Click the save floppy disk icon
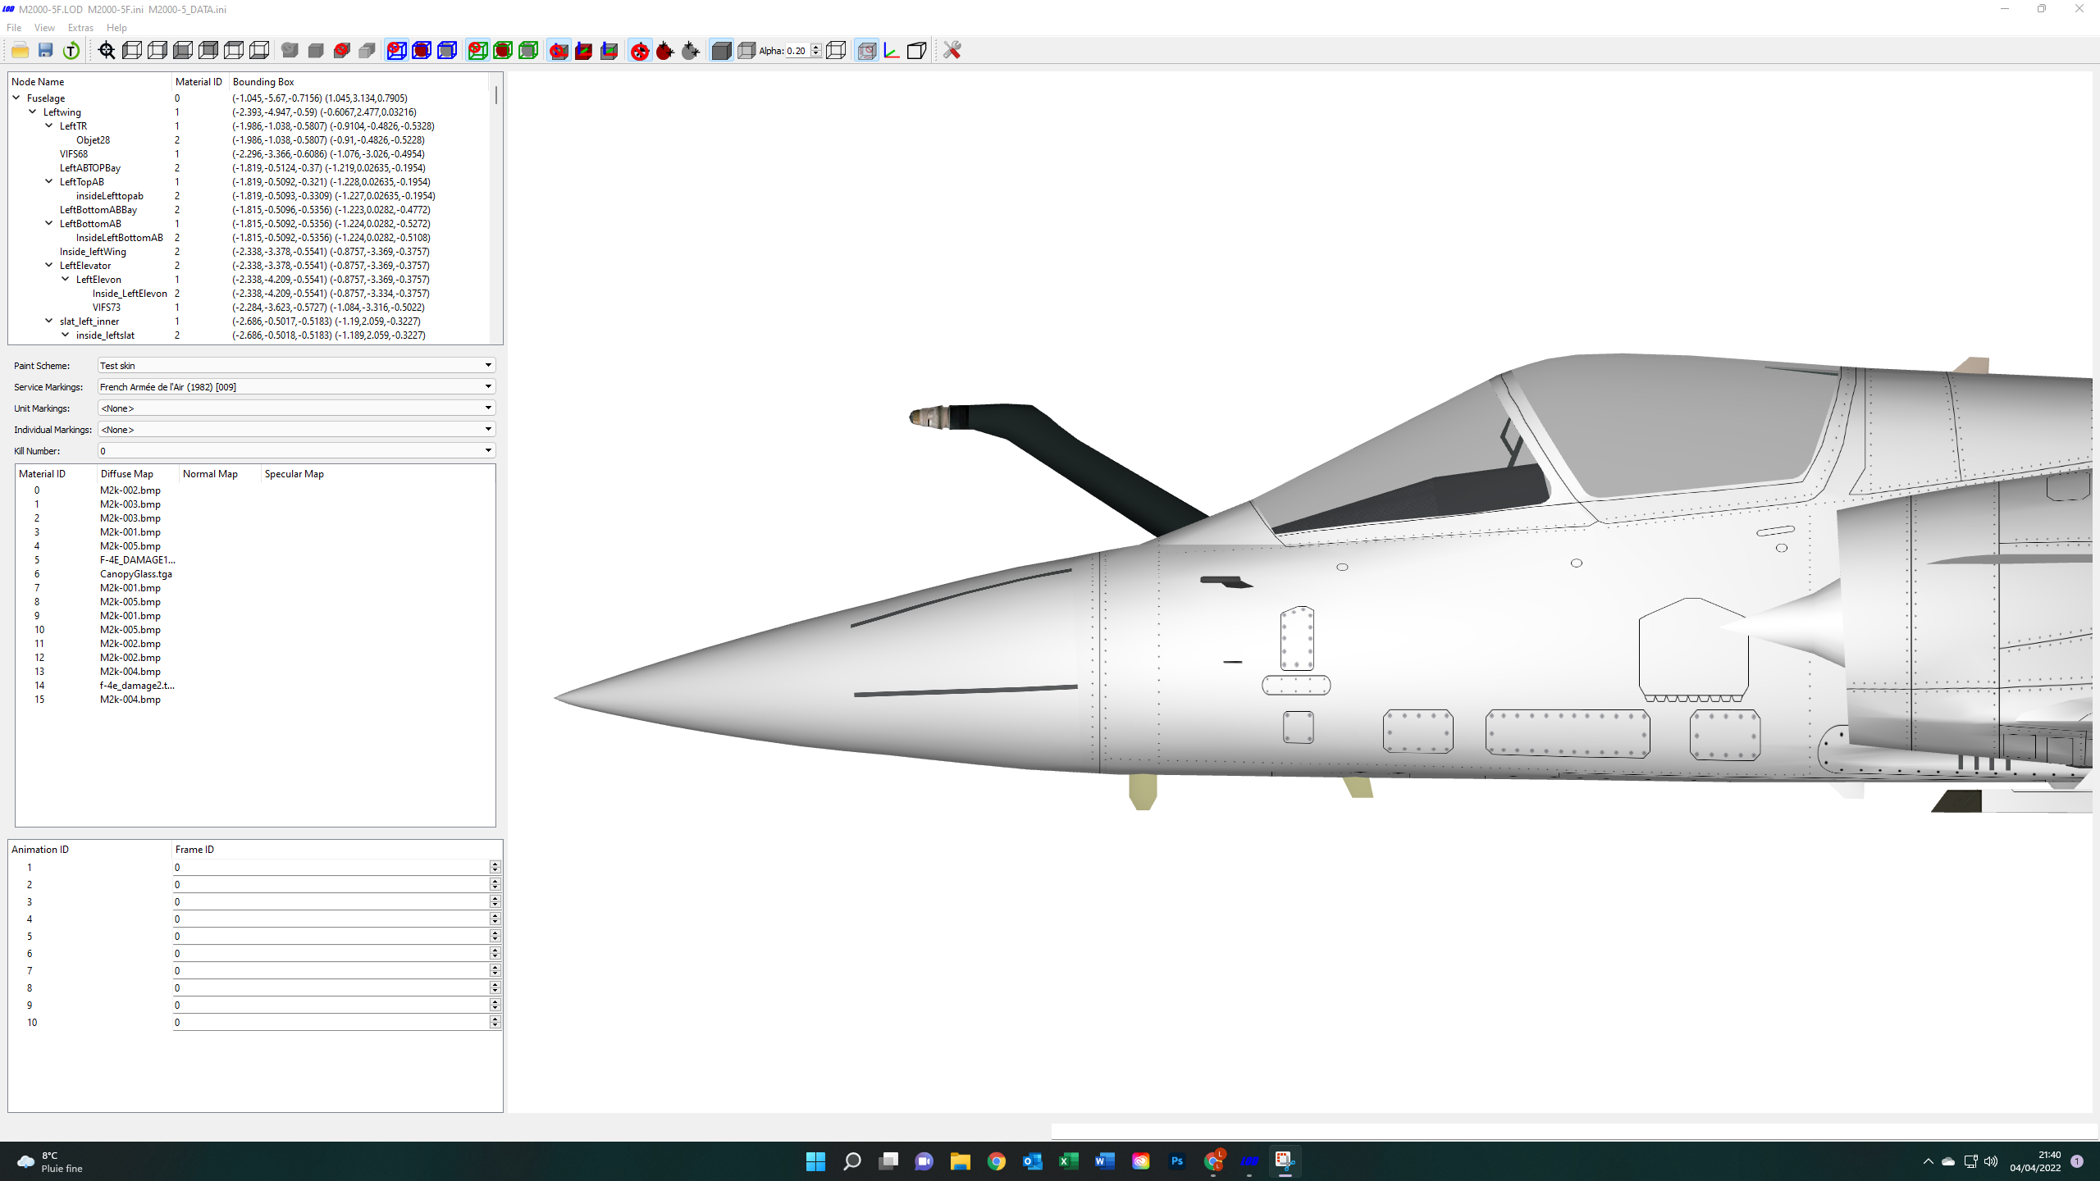 46,51
